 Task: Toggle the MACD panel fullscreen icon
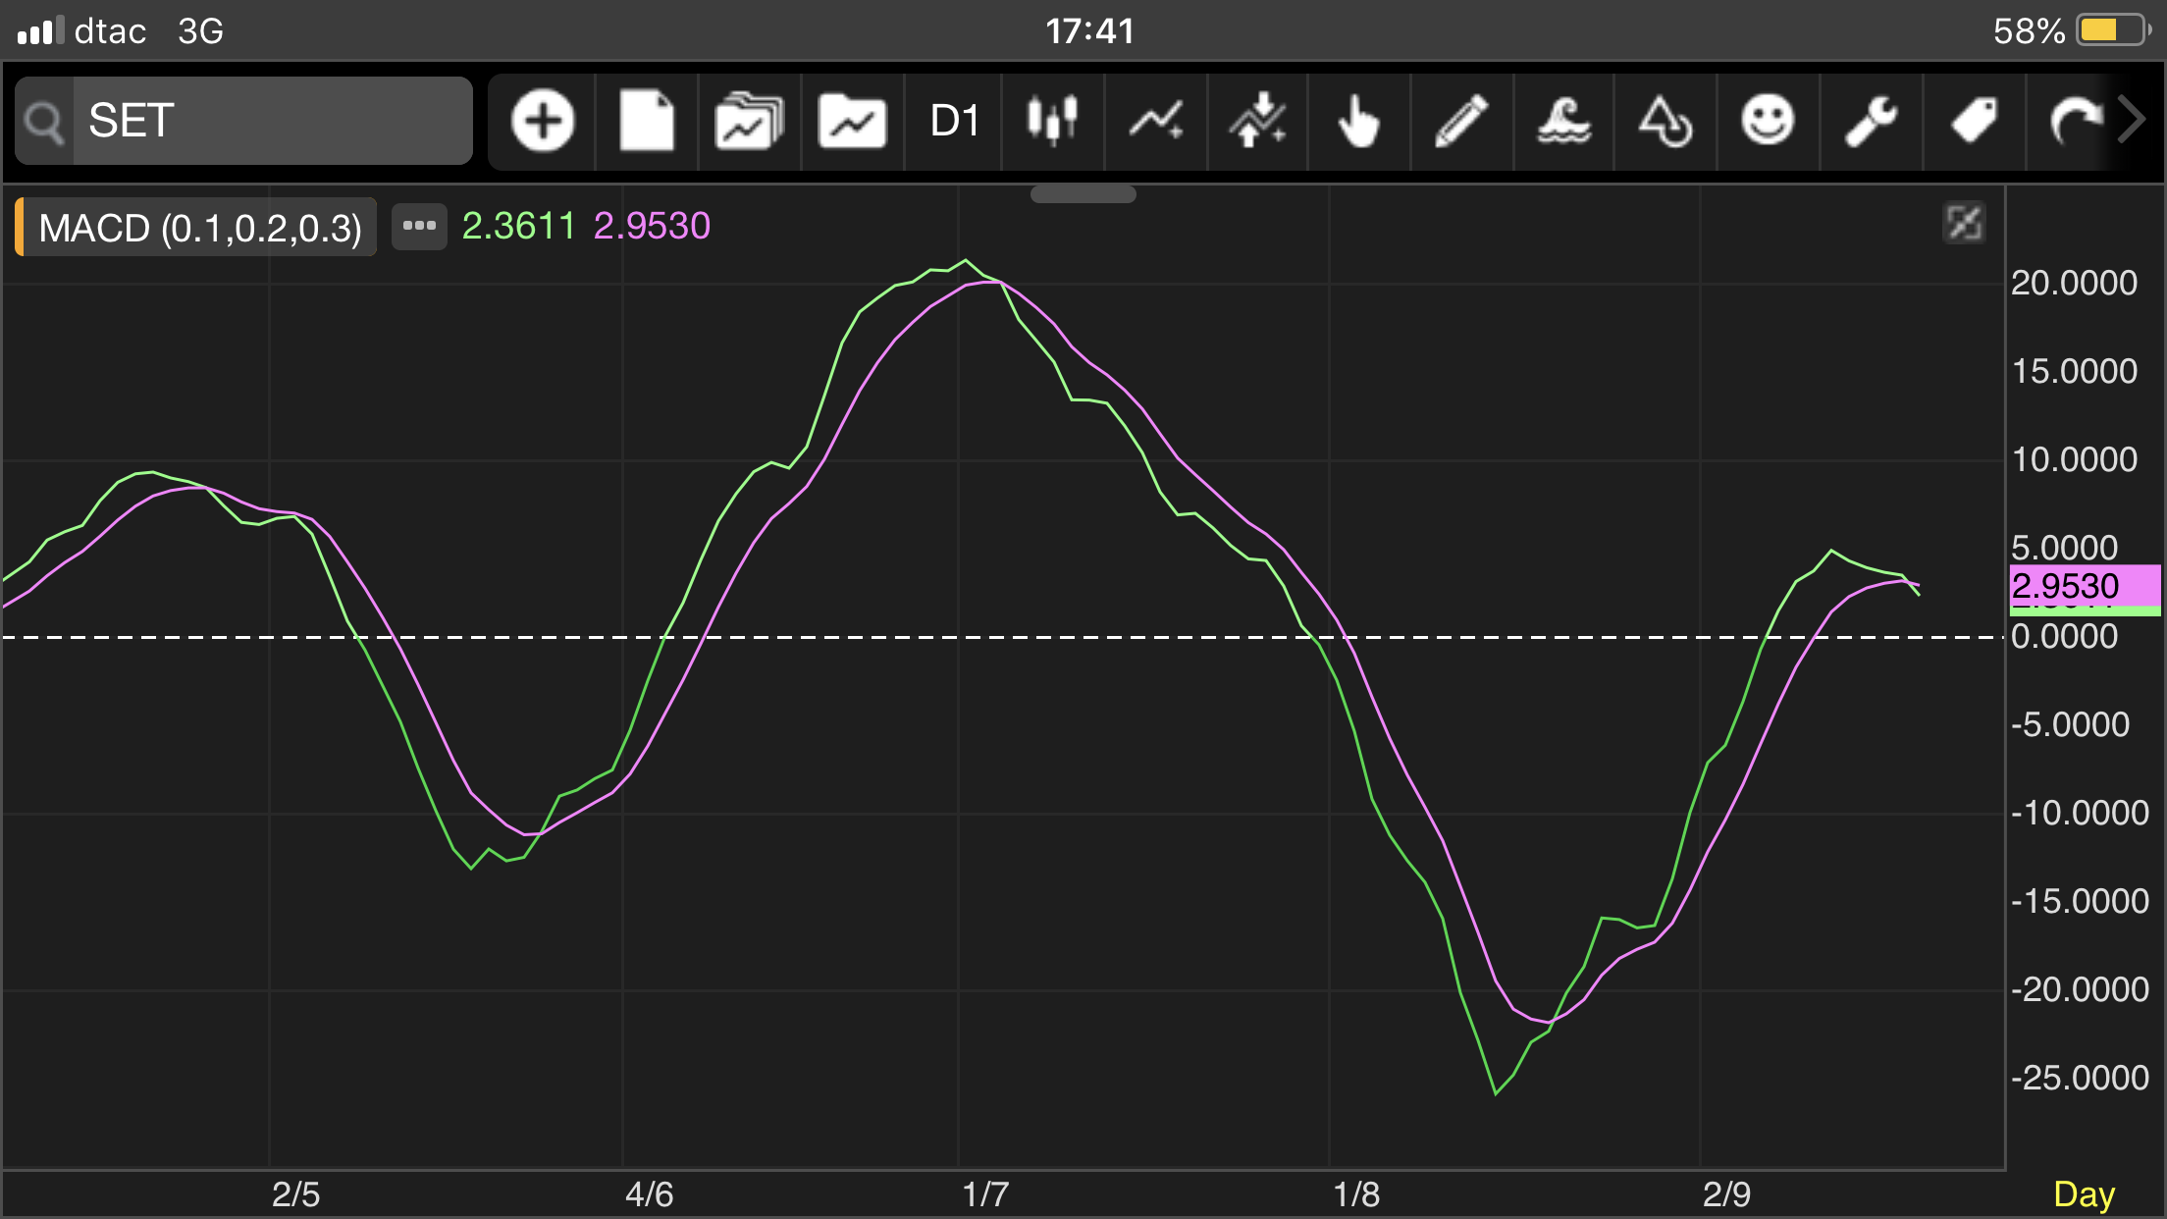[x=1964, y=224]
